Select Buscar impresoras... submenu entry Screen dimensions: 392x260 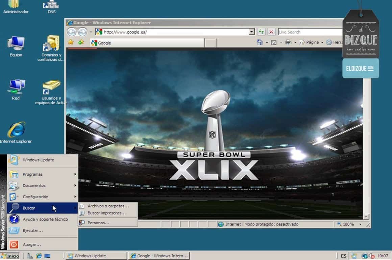[x=108, y=213]
